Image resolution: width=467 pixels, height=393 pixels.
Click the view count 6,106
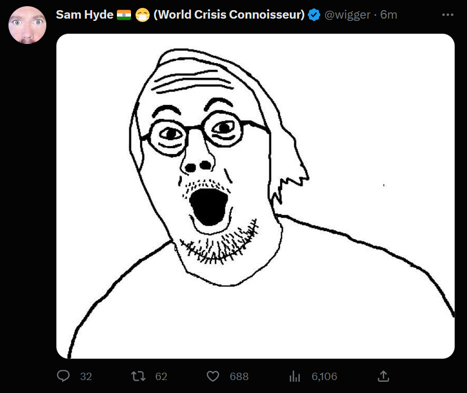point(324,376)
